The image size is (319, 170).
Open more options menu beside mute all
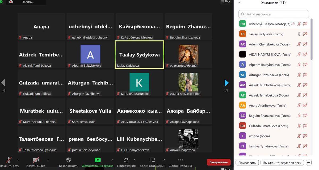pos(308,162)
